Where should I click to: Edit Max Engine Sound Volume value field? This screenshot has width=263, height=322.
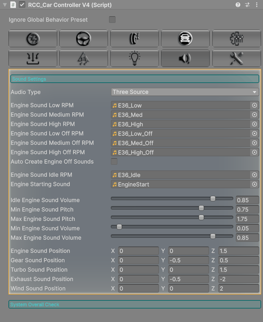point(247,238)
